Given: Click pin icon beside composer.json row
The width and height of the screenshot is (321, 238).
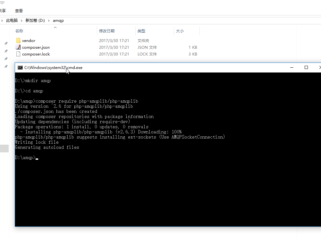Looking at the screenshot, I should (6, 51).
